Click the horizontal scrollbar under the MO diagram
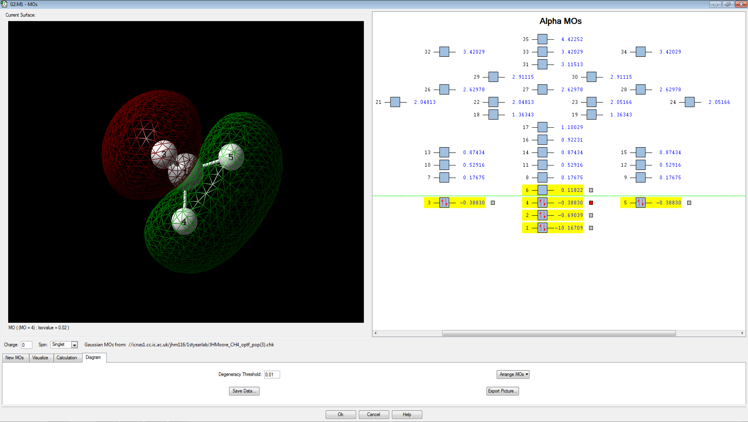 pos(559,333)
